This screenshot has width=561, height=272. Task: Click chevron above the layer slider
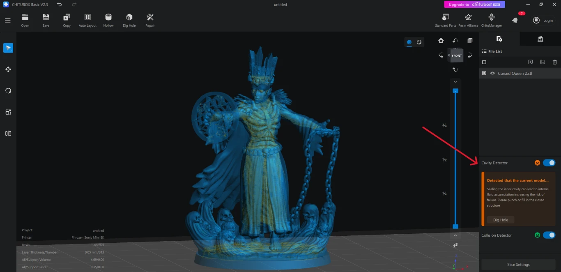(455, 82)
